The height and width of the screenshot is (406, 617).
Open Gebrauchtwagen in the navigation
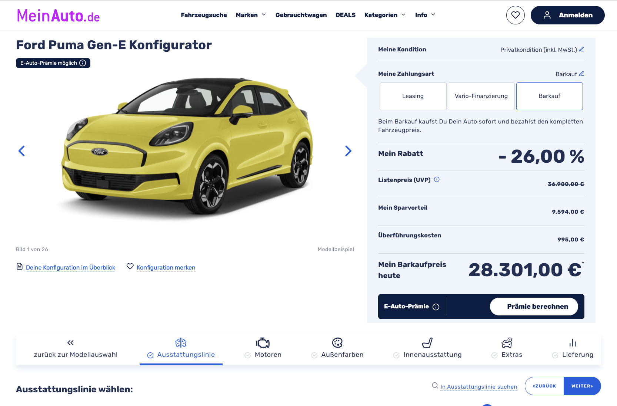point(301,15)
